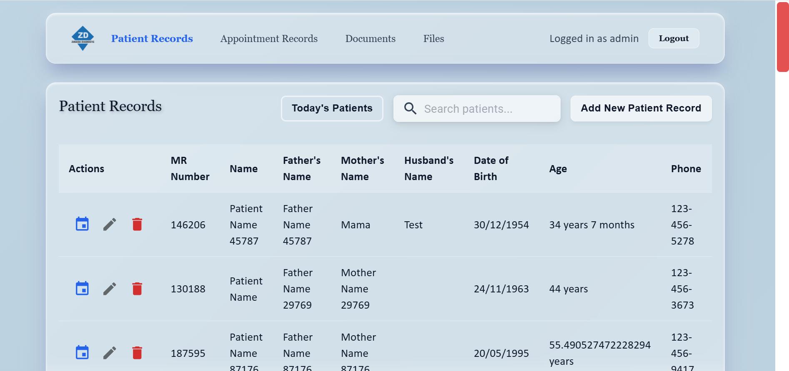Select MR number 187595 cell
Screen dimensions: 789x371
(x=188, y=353)
